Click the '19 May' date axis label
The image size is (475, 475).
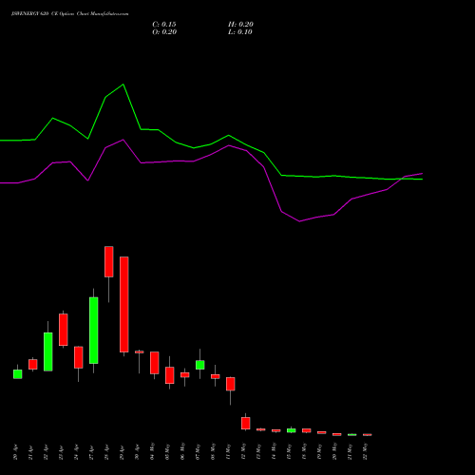[x=320, y=452]
